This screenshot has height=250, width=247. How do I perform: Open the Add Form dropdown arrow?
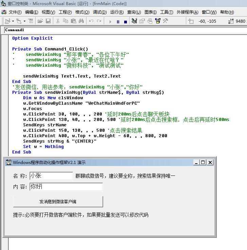click(24, 21)
